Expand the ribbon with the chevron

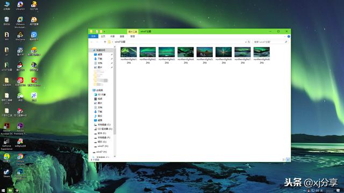(285, 36)
